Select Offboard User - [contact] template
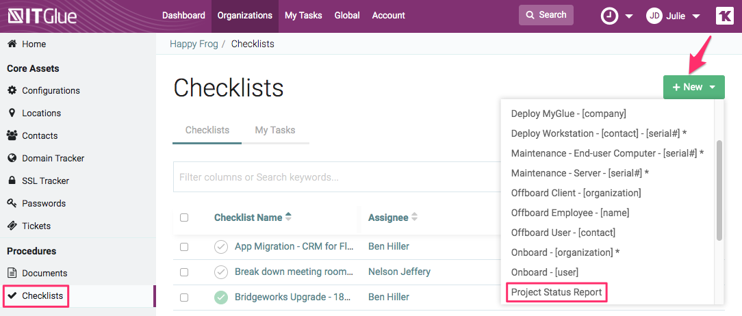 (563, 233)
